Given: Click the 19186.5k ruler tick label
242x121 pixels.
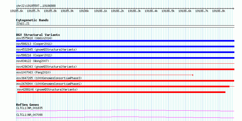Looking at the screenshot, I should click(x=168, y=11).
